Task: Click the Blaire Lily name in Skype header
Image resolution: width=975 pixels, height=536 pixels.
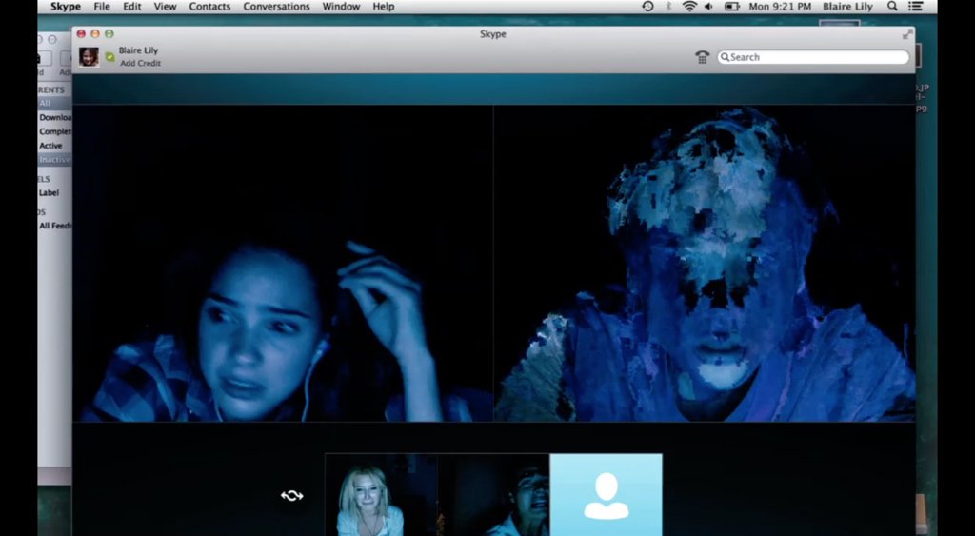Action: 139,50
